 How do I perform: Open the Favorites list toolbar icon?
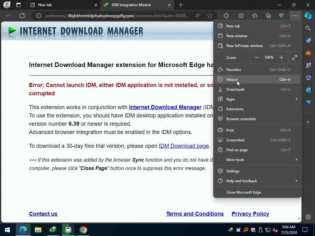tap(255, 16)
